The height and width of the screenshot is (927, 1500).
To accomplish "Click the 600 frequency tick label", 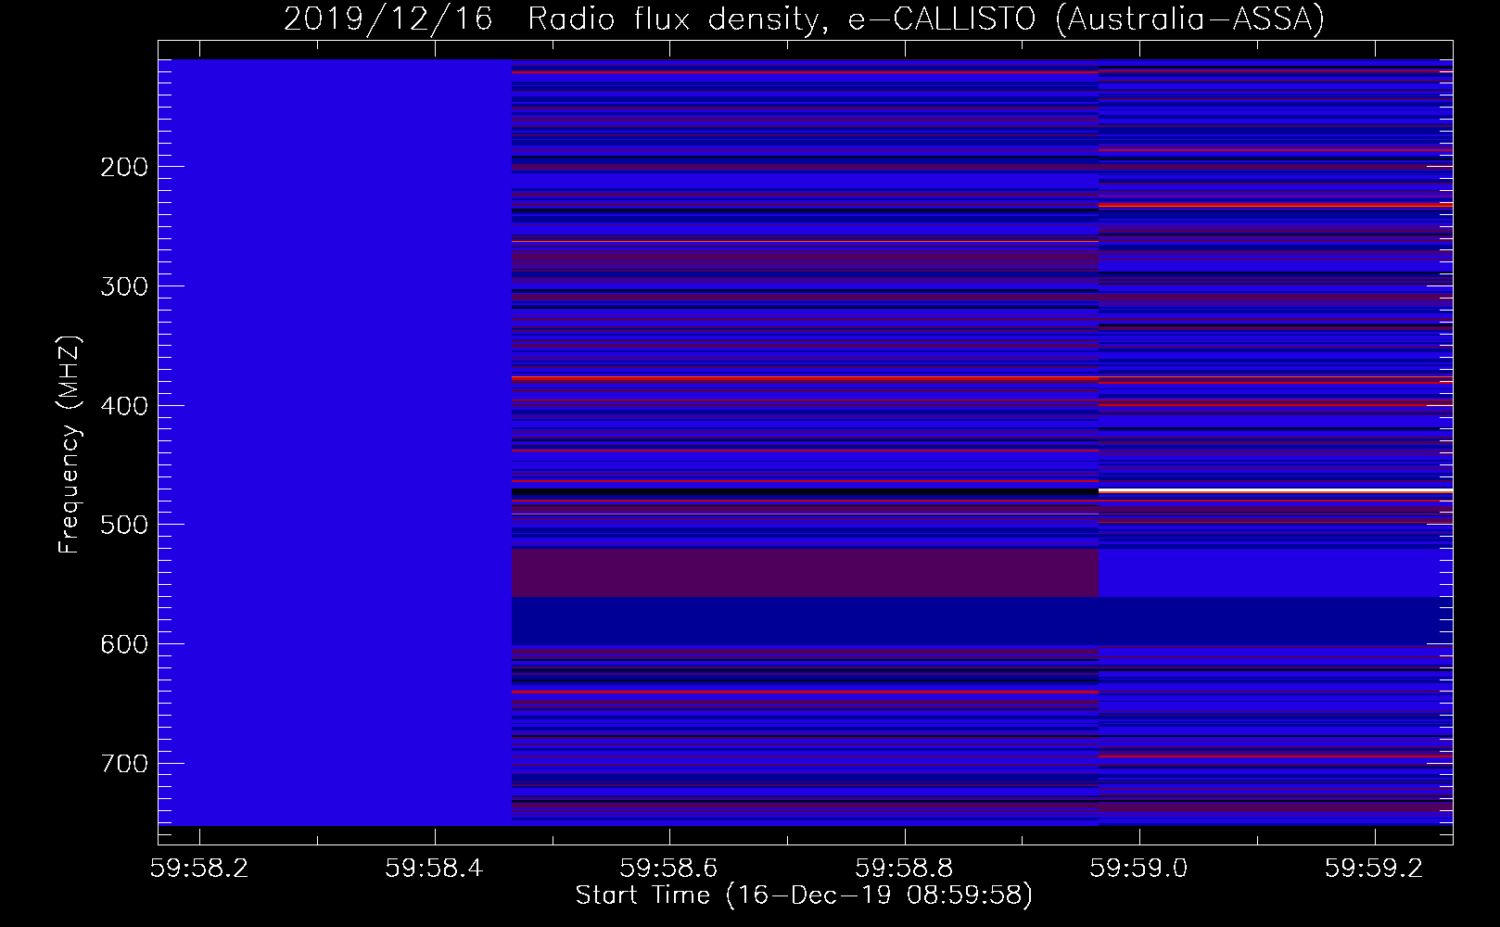I will [124, 644].
